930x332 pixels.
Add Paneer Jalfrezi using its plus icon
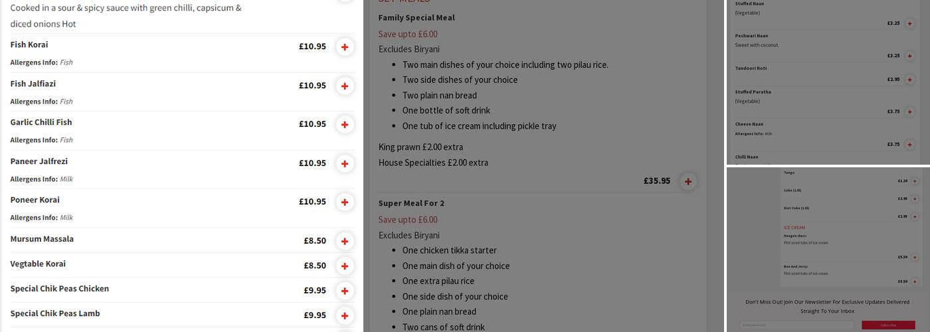pyautogui.click(x=344, y=163)
